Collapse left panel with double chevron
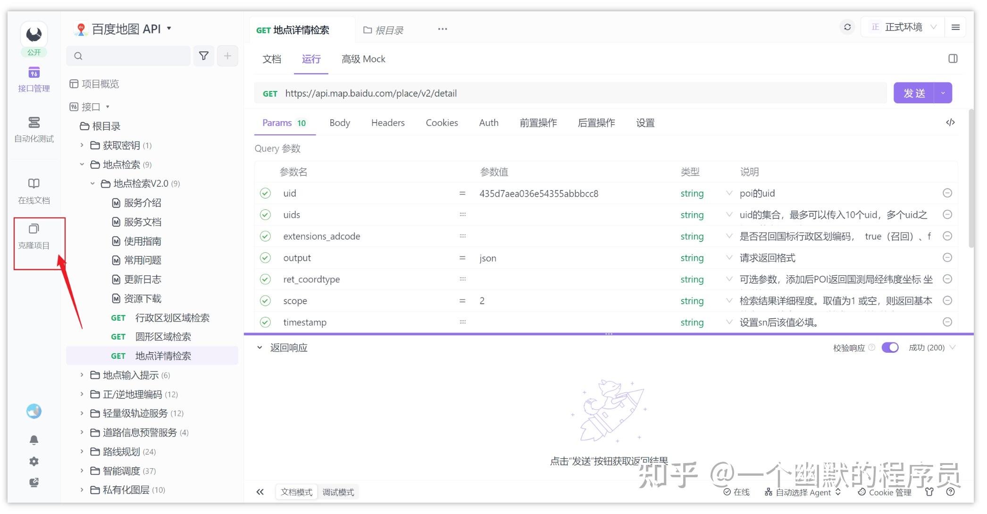The width and height of the screenshot is (987, 514). click(260, 492)
